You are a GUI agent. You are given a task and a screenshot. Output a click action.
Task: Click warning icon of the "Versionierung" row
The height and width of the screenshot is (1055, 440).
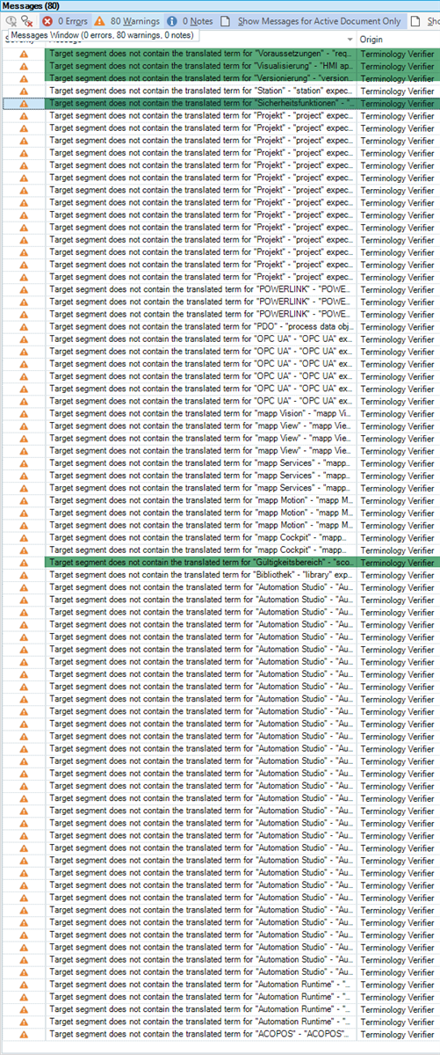point(24,78)
